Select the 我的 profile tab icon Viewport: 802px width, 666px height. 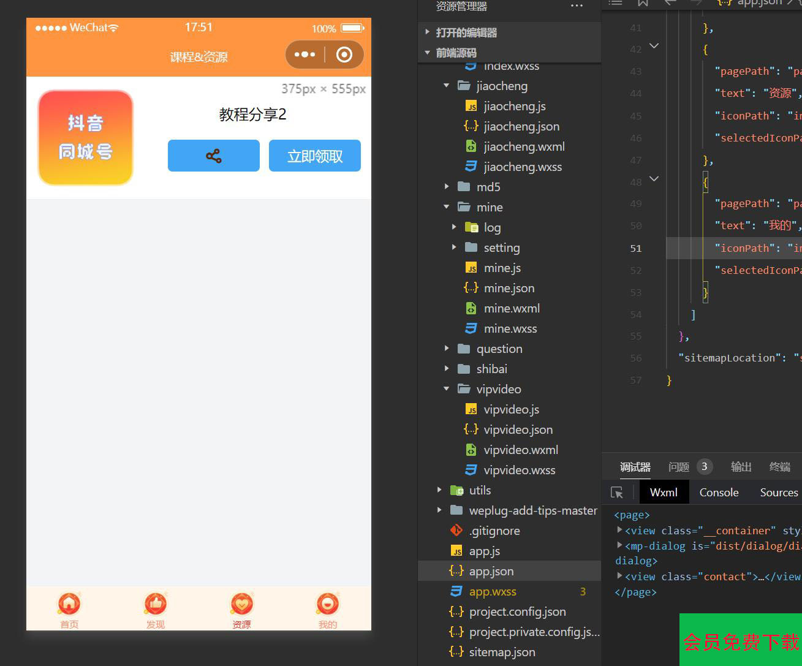click(328, 604)
